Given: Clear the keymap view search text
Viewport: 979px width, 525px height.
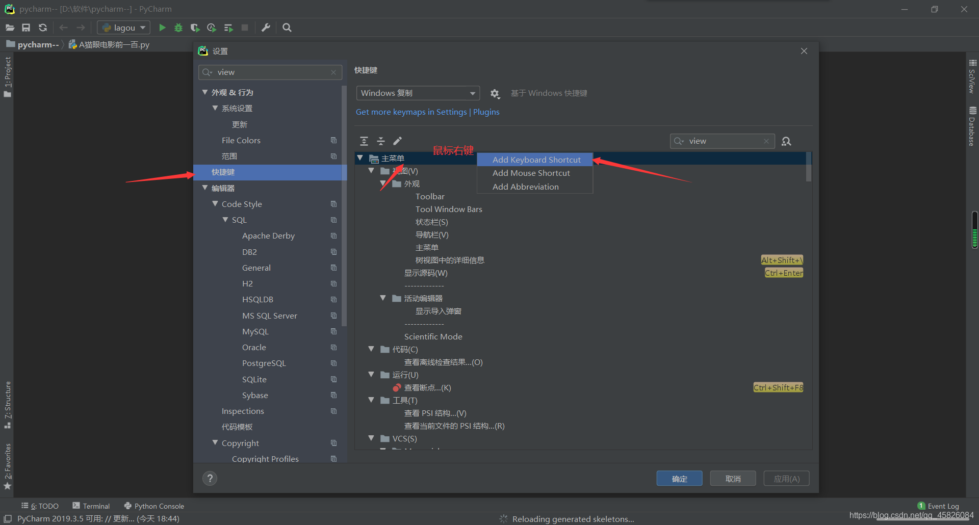Looking at the screenshot, I should 766,141.
